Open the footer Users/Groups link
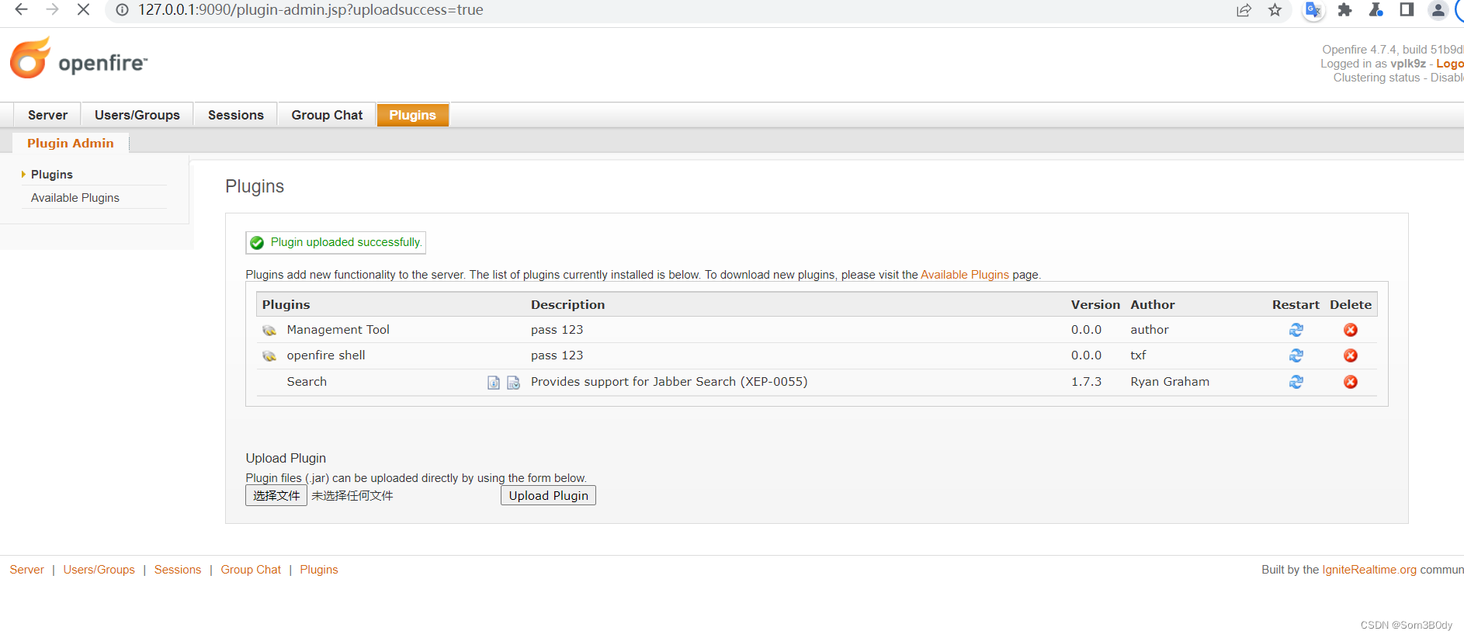This screenshot has width=1464, height=638. pos(99,570)
